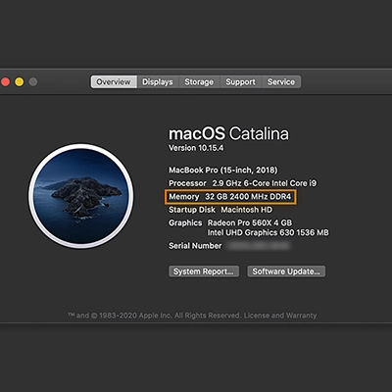Click the Serial Number label

pyautogui.click(x=195, y=246)
